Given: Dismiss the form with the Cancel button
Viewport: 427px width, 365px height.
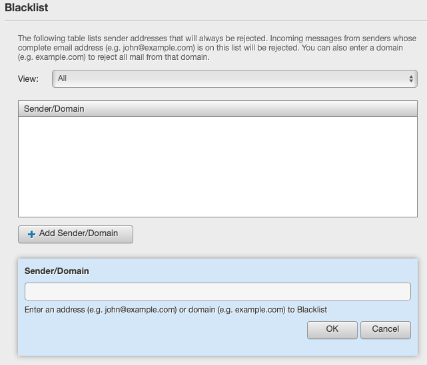Looking at the screenshot, I should pyautogui.click(x=386, y=330).
